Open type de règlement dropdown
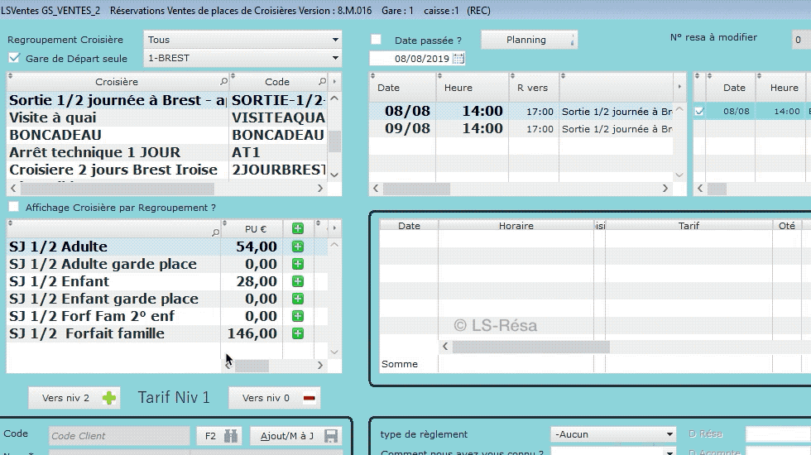 pyautogui.click(x=613, y=434)
